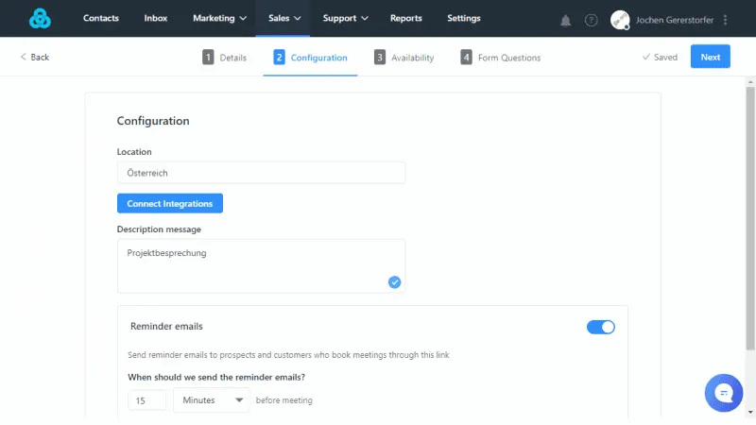Click the user name Jochen Gererstorfer
Viewport: 756px width, 425px height.
click(674, 20)
